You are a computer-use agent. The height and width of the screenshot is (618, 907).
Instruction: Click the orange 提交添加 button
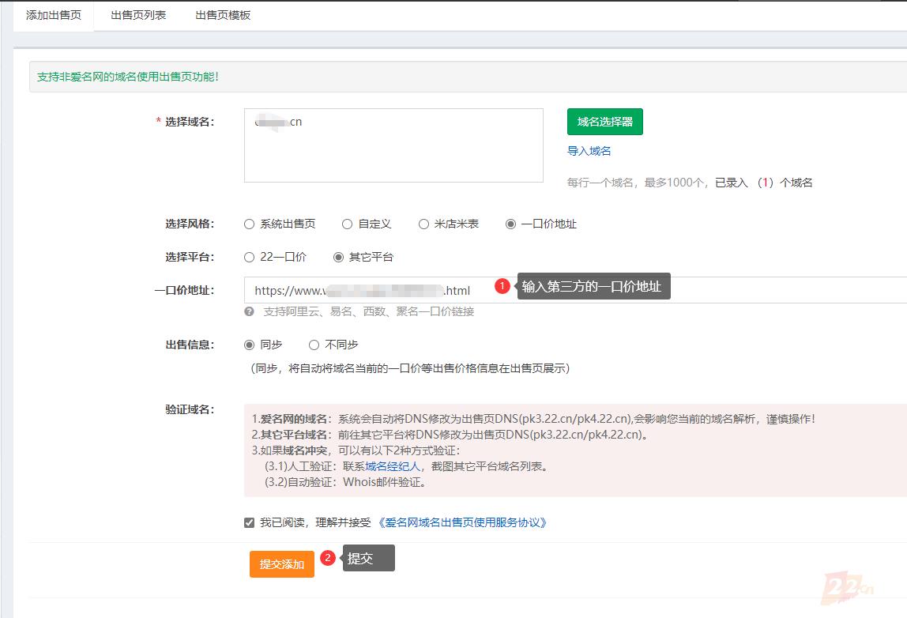pos(281,564)
